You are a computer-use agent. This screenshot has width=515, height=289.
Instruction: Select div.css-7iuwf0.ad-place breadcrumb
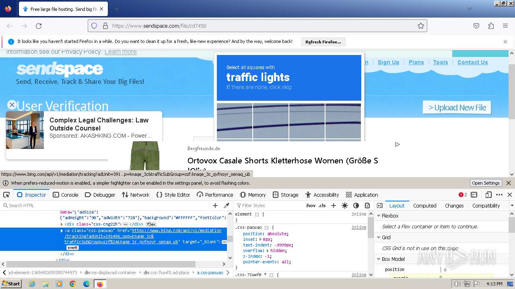[166, 273]
